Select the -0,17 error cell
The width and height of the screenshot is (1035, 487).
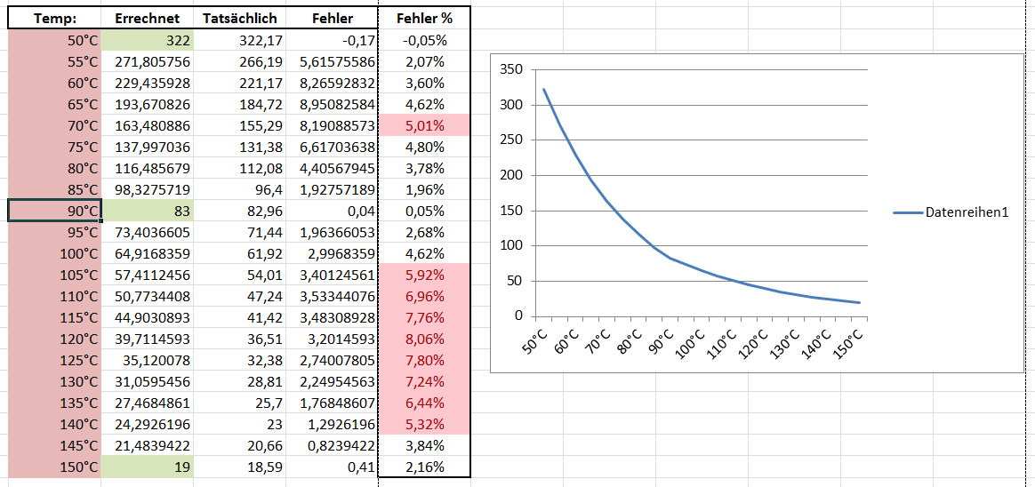pyautogui.click(x=332, y=40)
